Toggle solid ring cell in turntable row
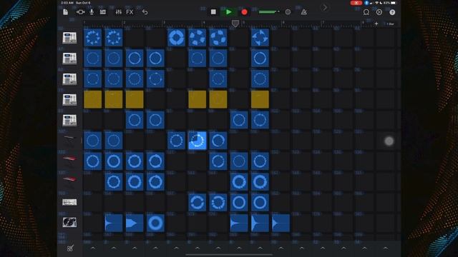This screenshot has width=458, height=257. (x=155, y=223)
